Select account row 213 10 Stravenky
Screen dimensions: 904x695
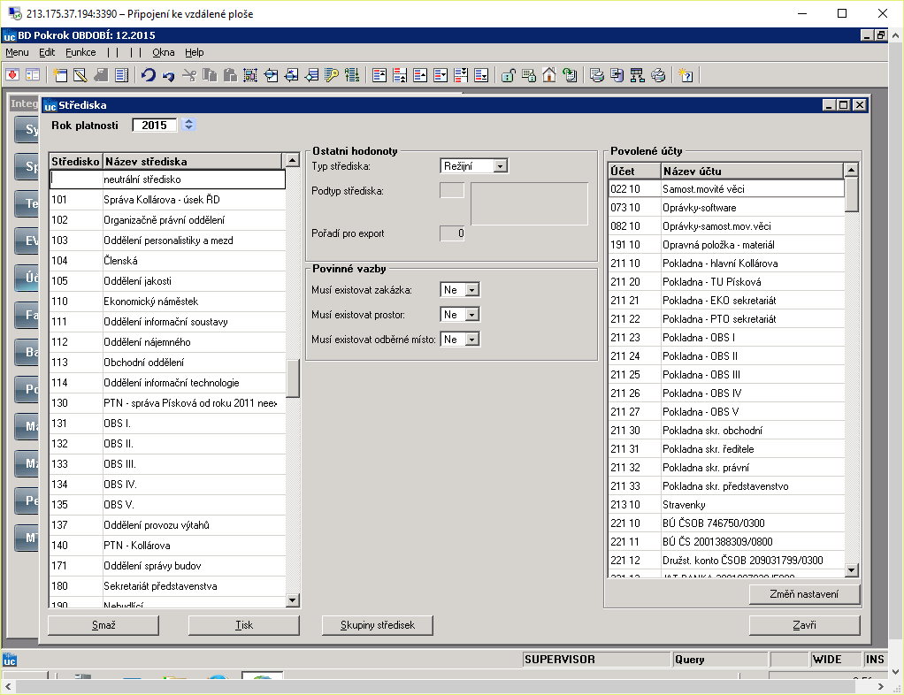click(x=726, y=505)
